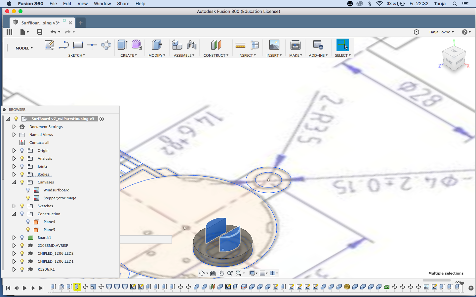Open the MODIFY dropdown menu
The width and height of the screenshot is (476, 297).
click(157, 55)
